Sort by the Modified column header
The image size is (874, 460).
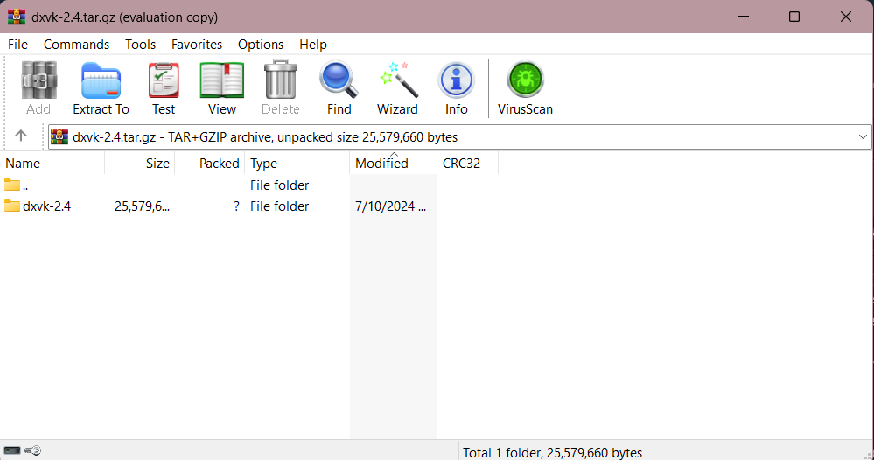coord(394,164)
